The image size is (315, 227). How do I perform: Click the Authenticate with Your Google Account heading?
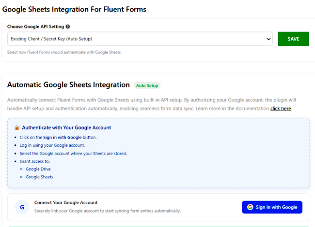pos(66,128)
